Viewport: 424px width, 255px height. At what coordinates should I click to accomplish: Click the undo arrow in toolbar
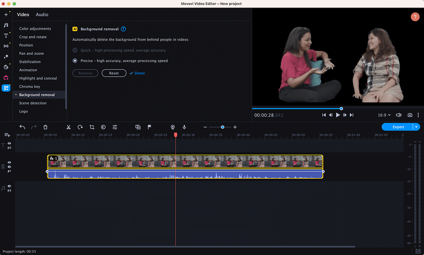tap(22, 127)
